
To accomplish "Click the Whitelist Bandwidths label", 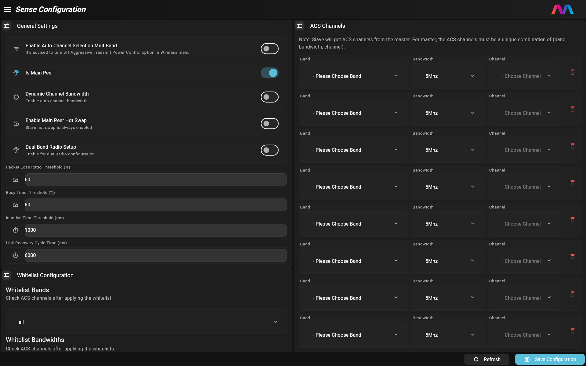I will tap(35, 340).
